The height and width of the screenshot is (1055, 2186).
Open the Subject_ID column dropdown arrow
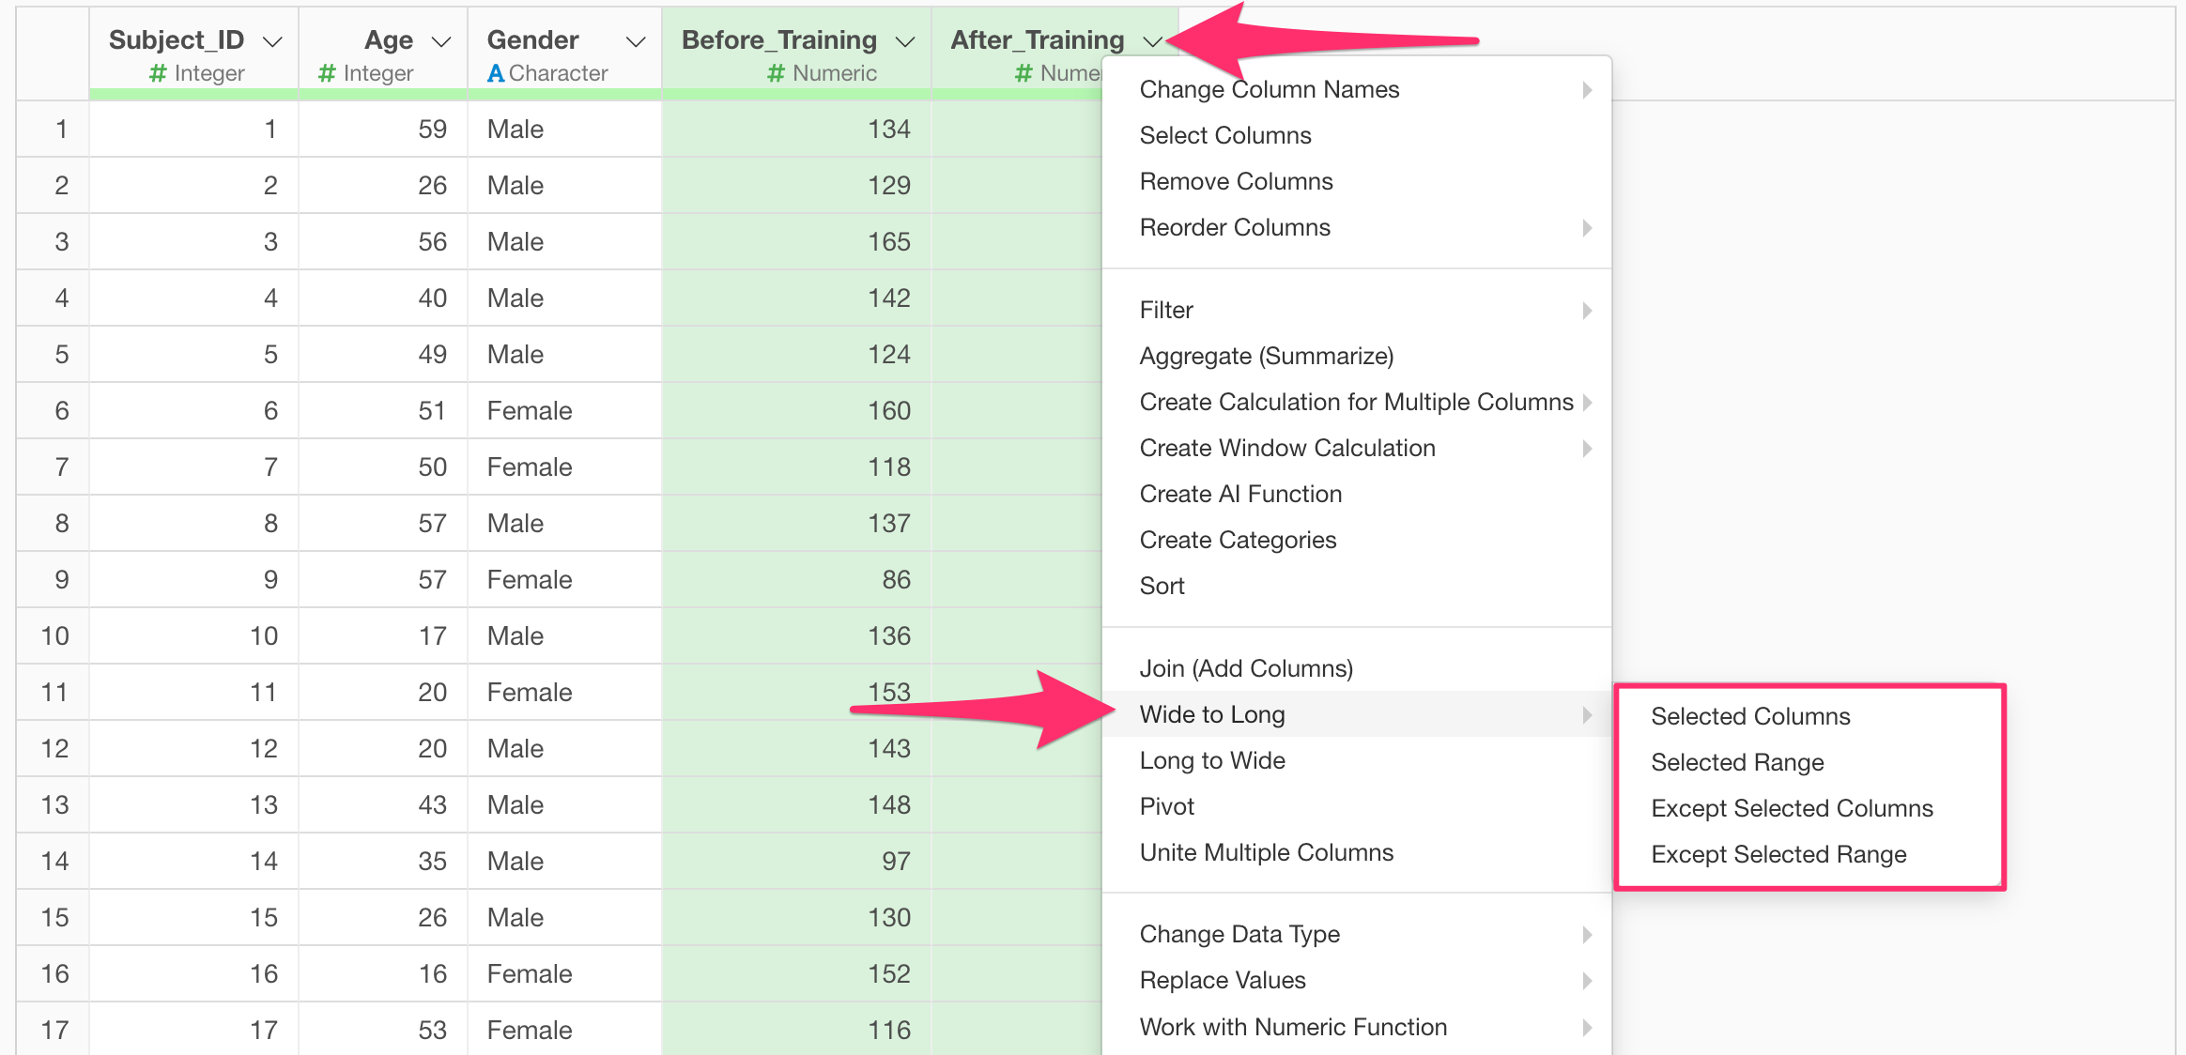click(x=272, y=41)
